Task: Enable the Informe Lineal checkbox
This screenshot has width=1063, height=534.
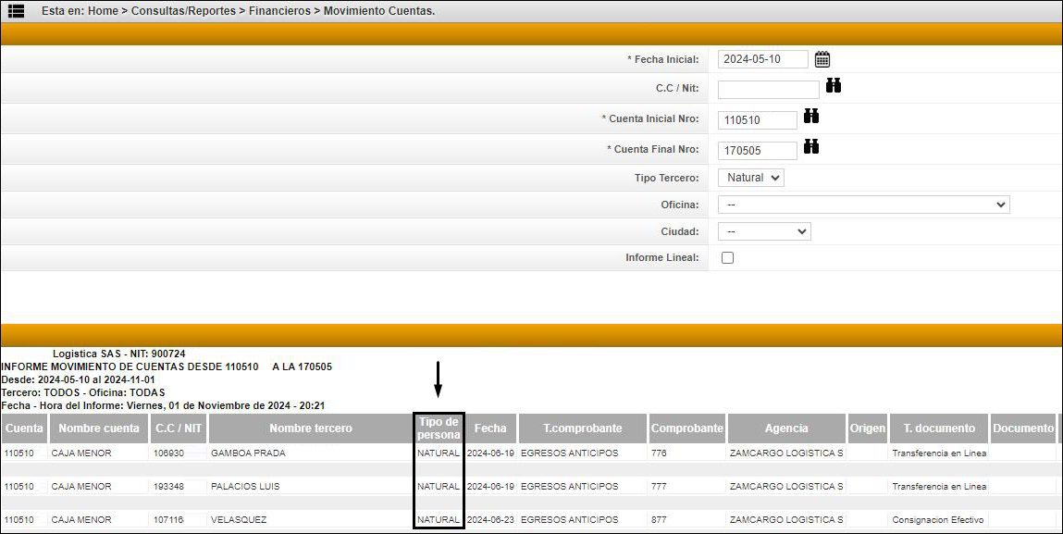Action: tap(727, 258)
